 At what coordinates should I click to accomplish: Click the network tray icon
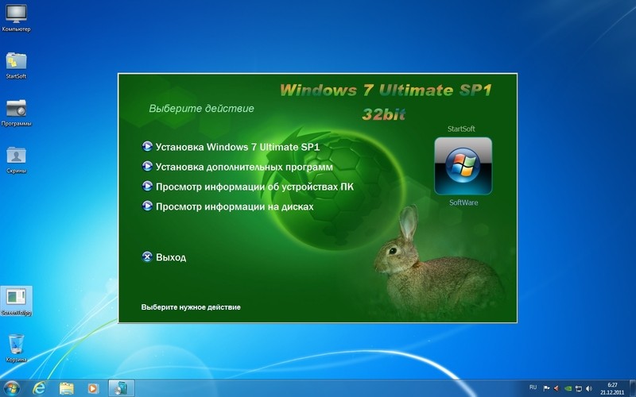579,388
